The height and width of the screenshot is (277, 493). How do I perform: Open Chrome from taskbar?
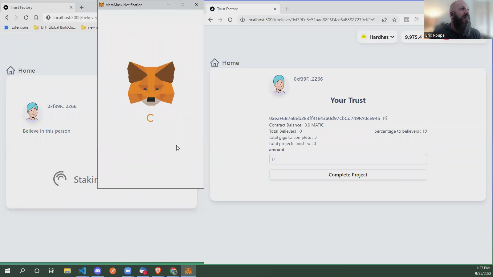[x=173, y=271]
